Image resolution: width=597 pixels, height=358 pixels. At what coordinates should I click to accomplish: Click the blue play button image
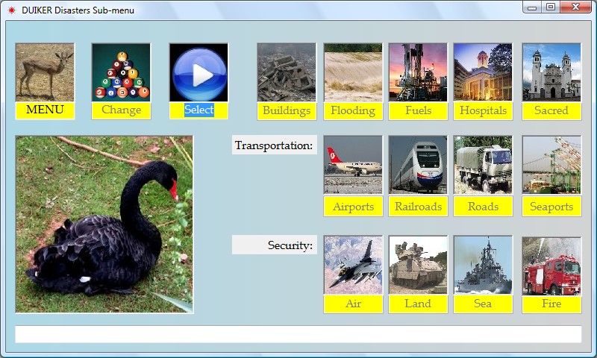pyautogui.click(x=199, y=72)
